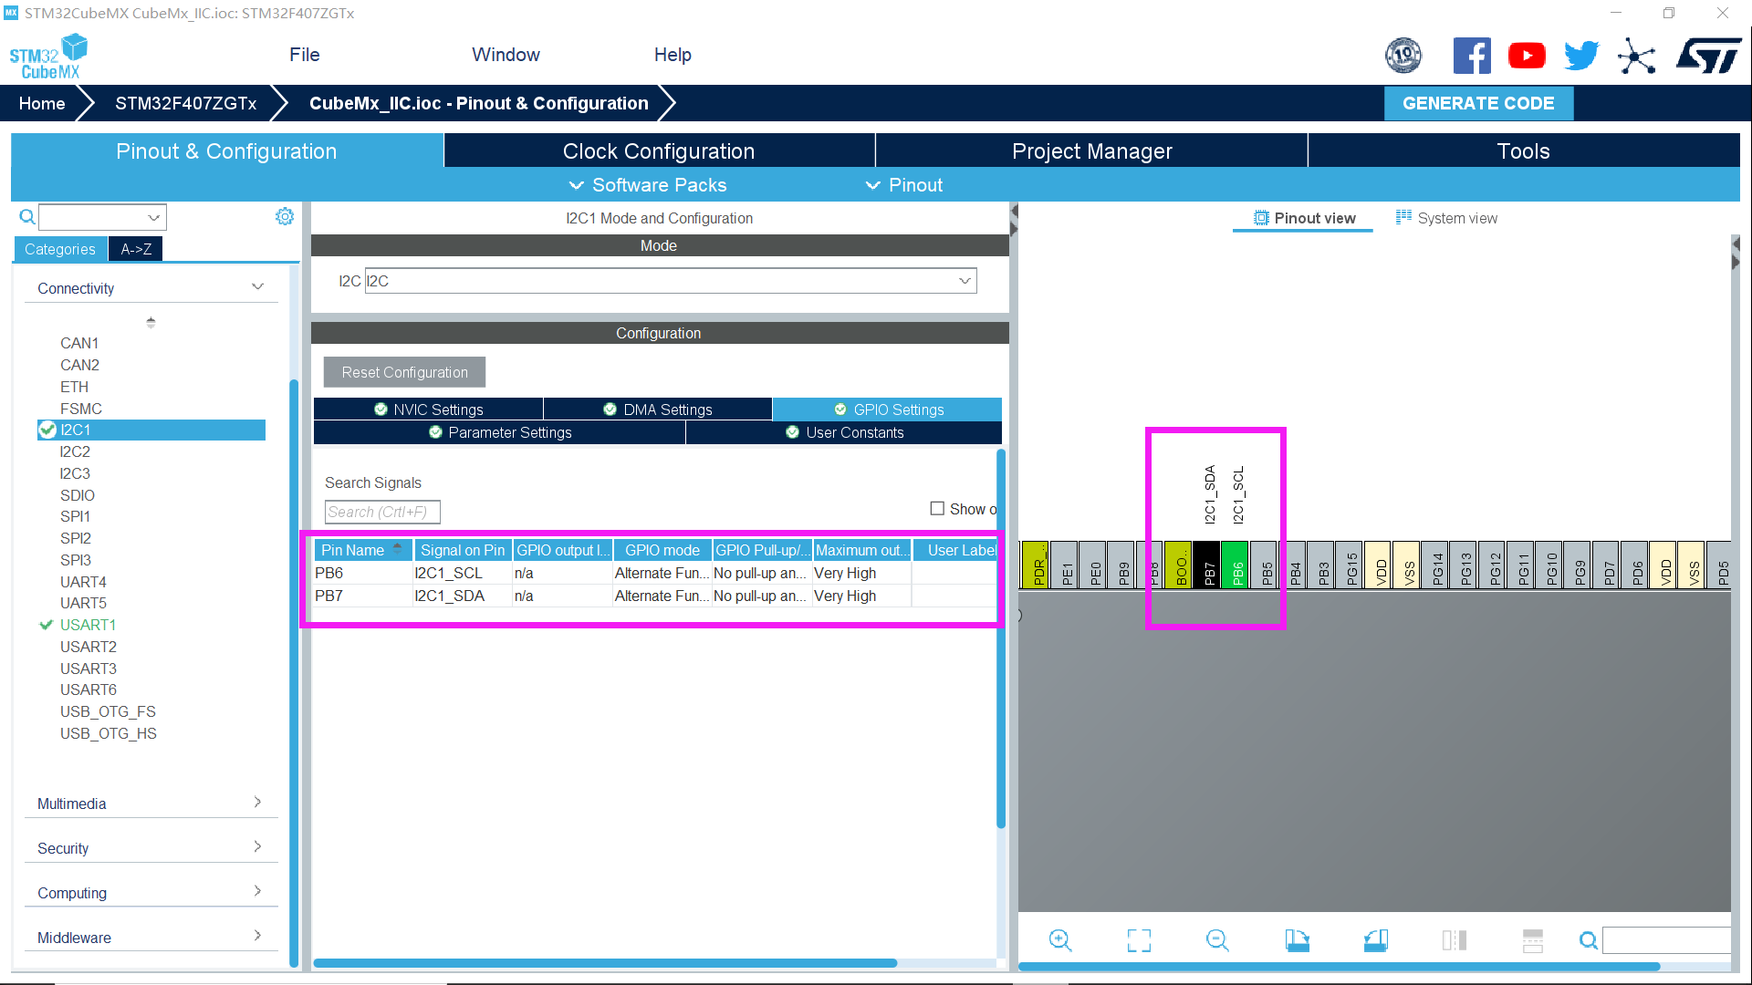
Task: Open the I2C mode dropdown
Action: click(x=964, y=280)
